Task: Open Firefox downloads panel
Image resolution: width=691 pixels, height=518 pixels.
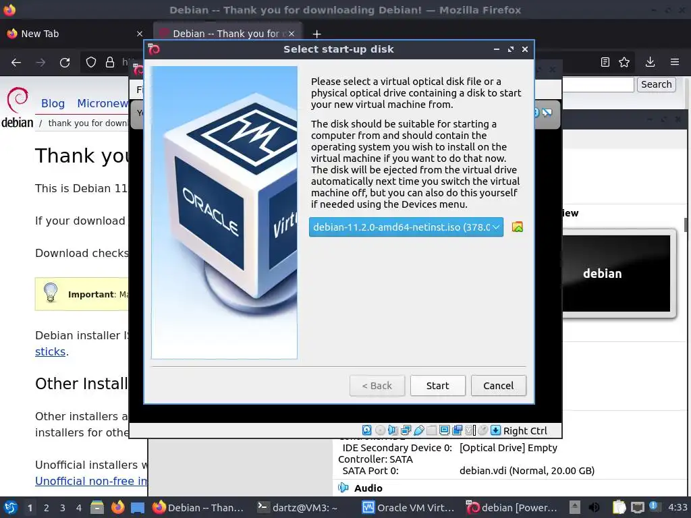Action: (x=650, y=62)
